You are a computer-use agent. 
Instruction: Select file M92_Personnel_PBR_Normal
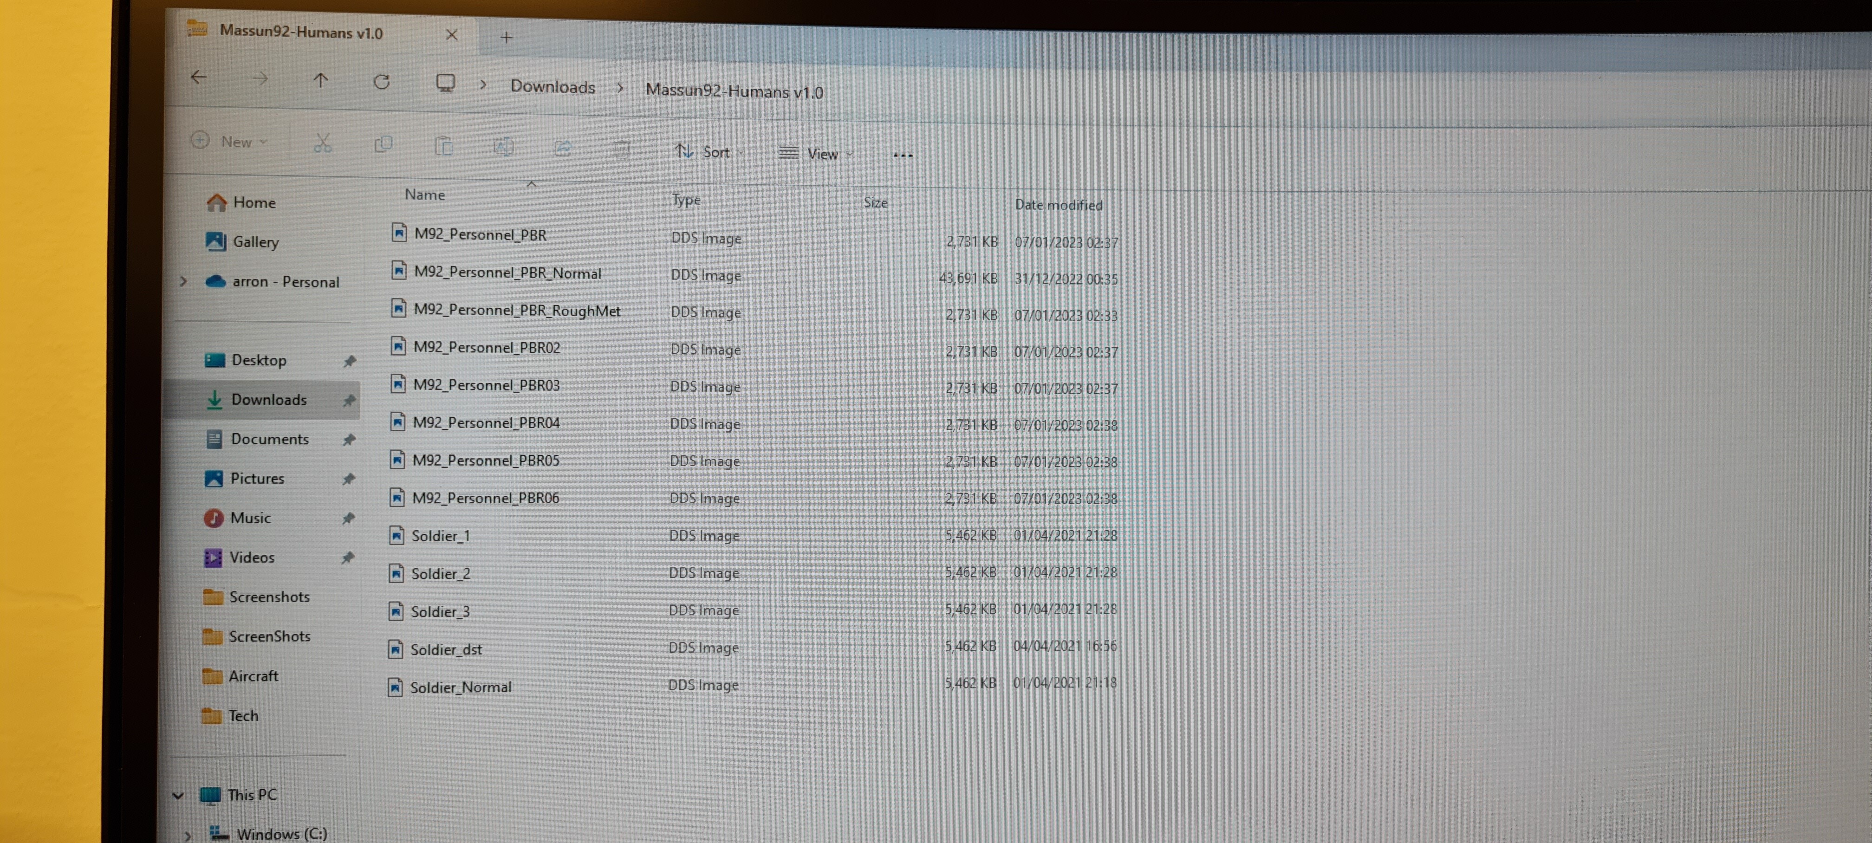tap(496, 272)
